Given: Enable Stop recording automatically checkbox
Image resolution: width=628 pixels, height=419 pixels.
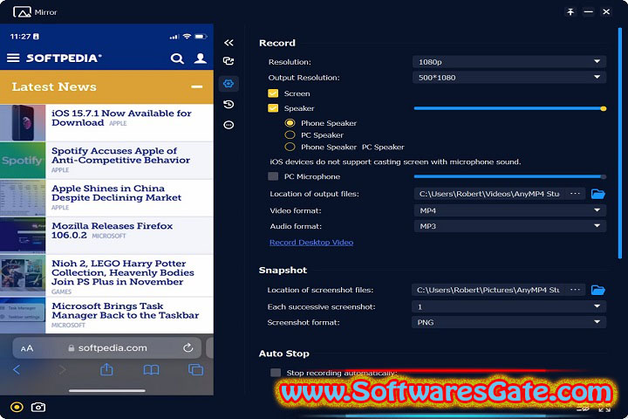Looking at the screenshot, I should pos(276,373).
